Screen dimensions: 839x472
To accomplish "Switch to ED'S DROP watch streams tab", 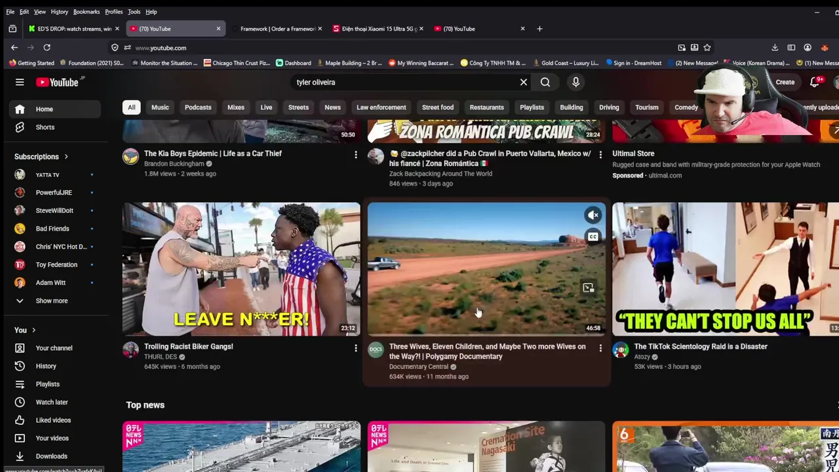I will tap(74, 29).
